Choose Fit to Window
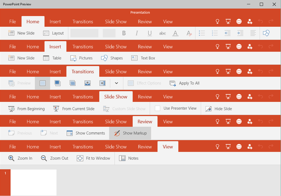 (x=94, y=158)
